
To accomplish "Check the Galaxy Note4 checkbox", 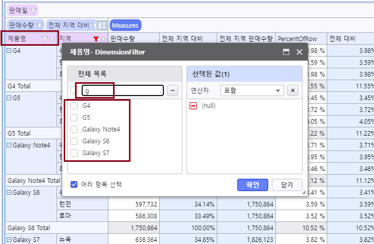I will pyautogui.click(x=74, y=129).
